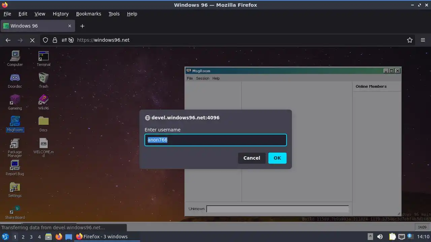The height and width of the screenshot is (242, 431).
Task: Open the Computer desktop icon
Action: (15, 58)
